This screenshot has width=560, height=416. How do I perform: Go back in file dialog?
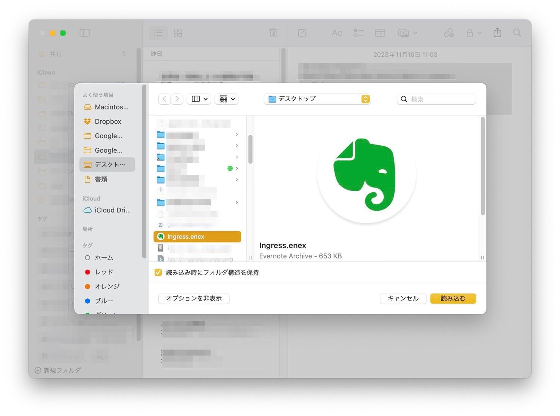tap(165, 99)
